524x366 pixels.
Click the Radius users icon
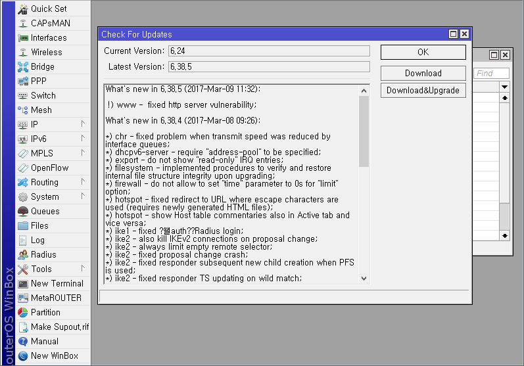click(x=23, y=255)
